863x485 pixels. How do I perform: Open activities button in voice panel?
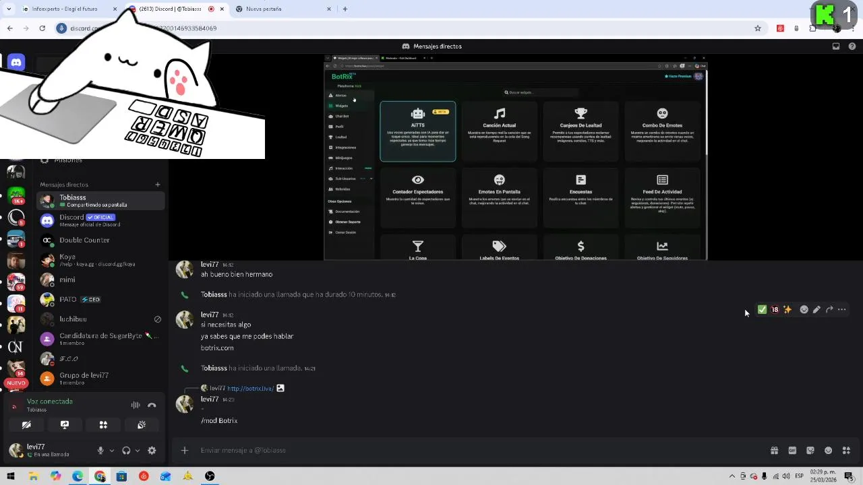(x=103, y=425)
